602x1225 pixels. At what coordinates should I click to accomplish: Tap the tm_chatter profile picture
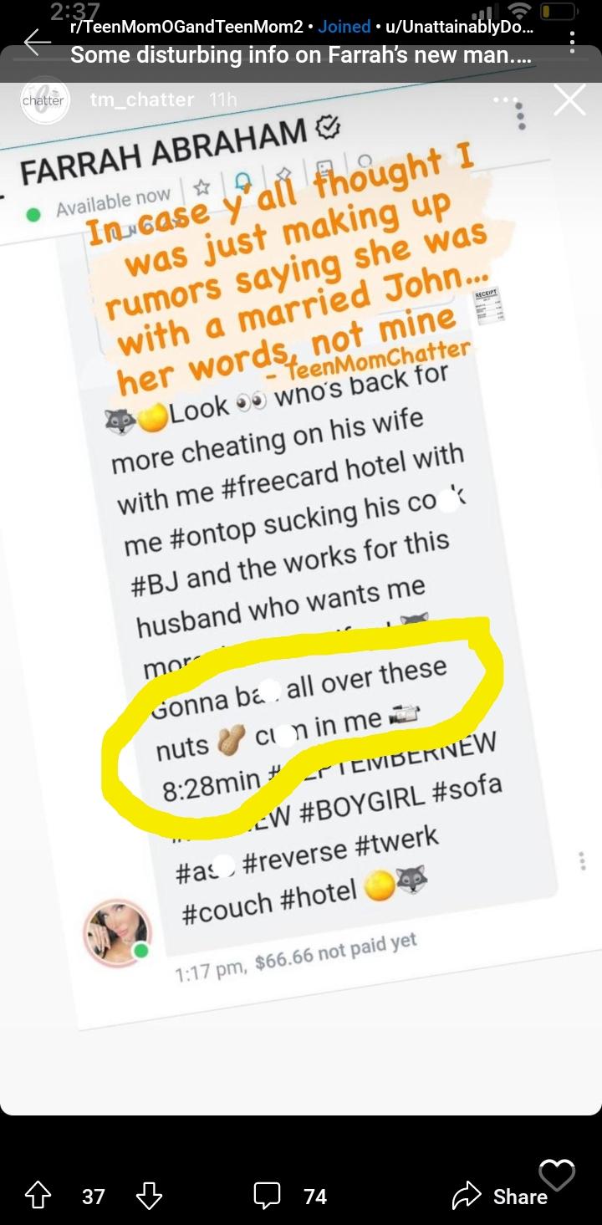pos(44,100)
